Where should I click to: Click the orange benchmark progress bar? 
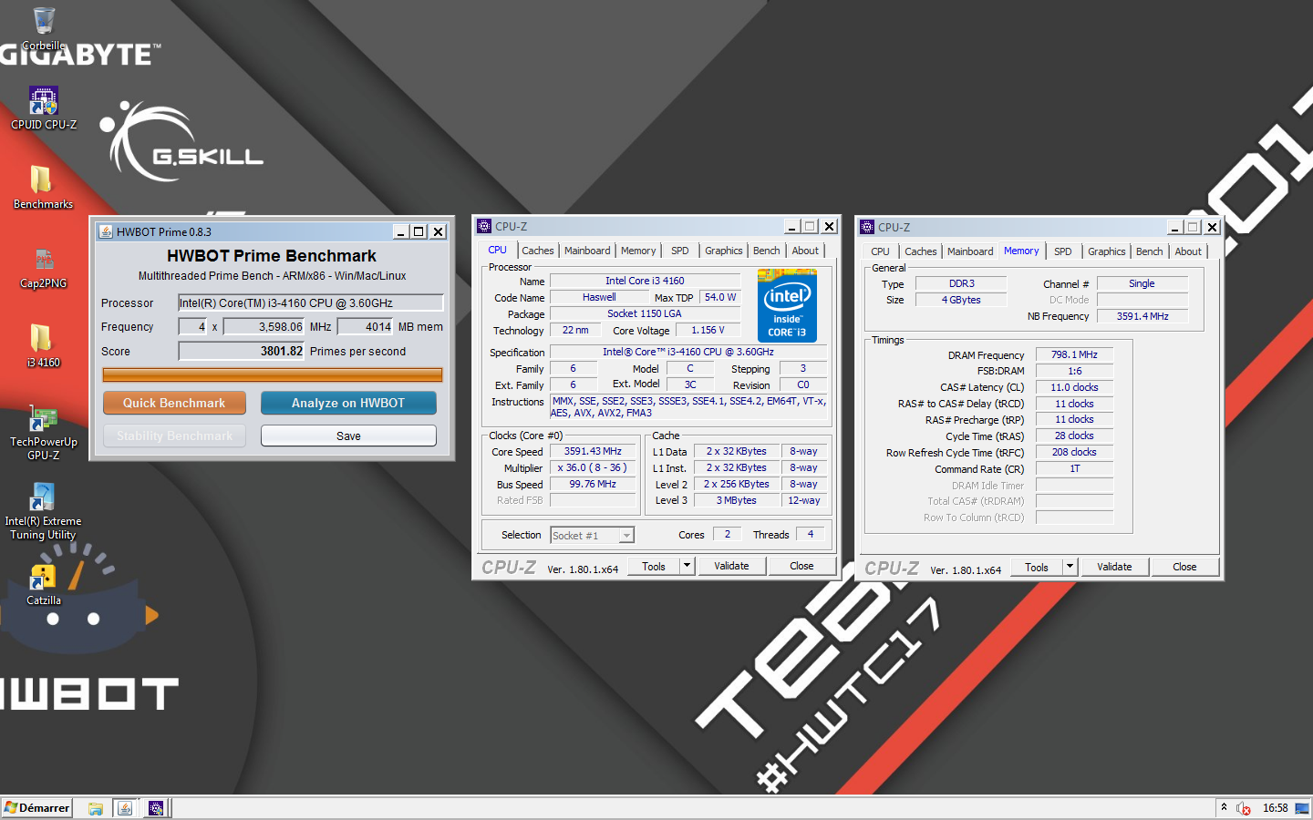[273, 374]
